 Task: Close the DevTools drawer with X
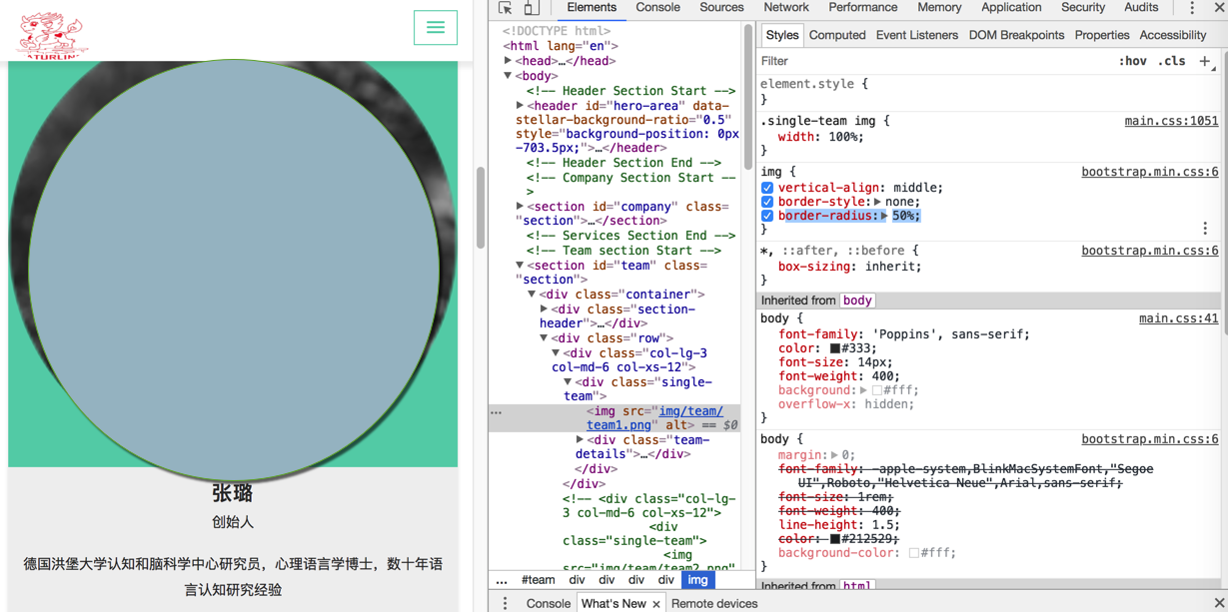point(1218,603)
